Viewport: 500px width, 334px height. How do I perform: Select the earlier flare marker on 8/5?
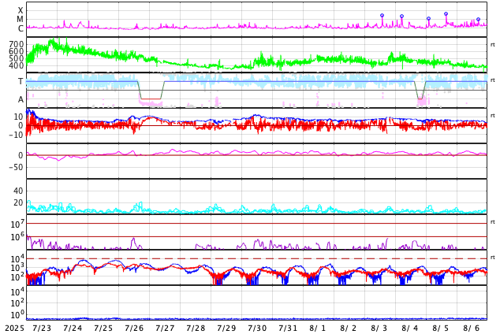coord(428,18)
